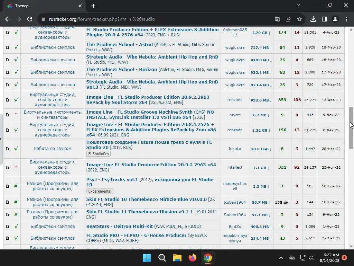The height and width of the screenshot is (266, 354).
Task: Click the Experemental tag
Action: pos(100,191)
